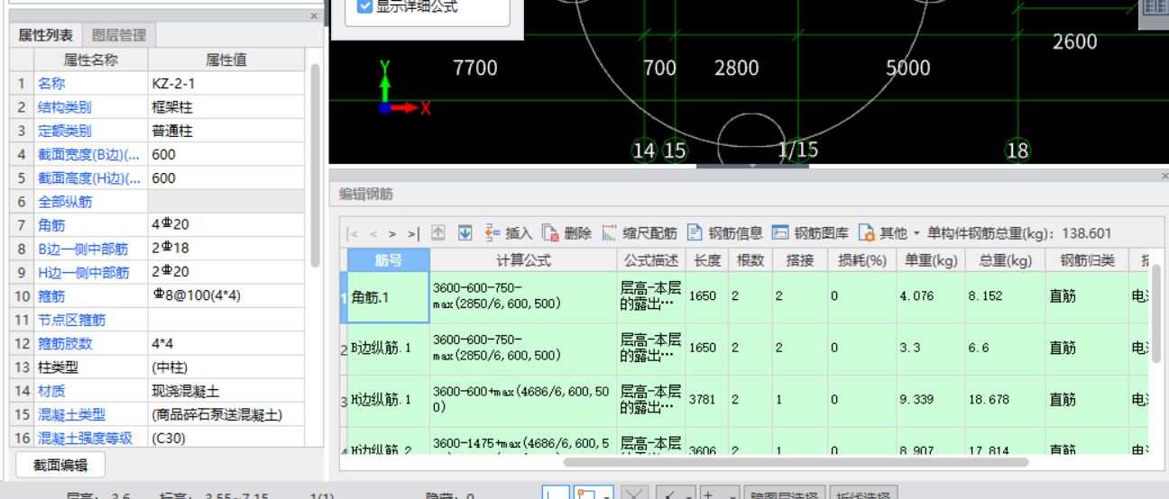The image size is (1169, 499).
Task: Click the 损耗(%) column header
Action: 862,260
